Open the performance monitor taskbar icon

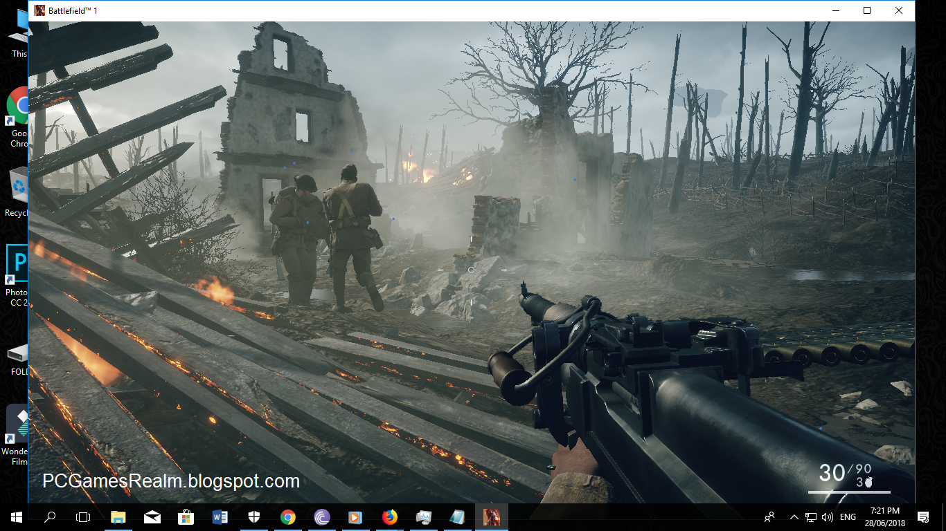click(x=424, y=516)
